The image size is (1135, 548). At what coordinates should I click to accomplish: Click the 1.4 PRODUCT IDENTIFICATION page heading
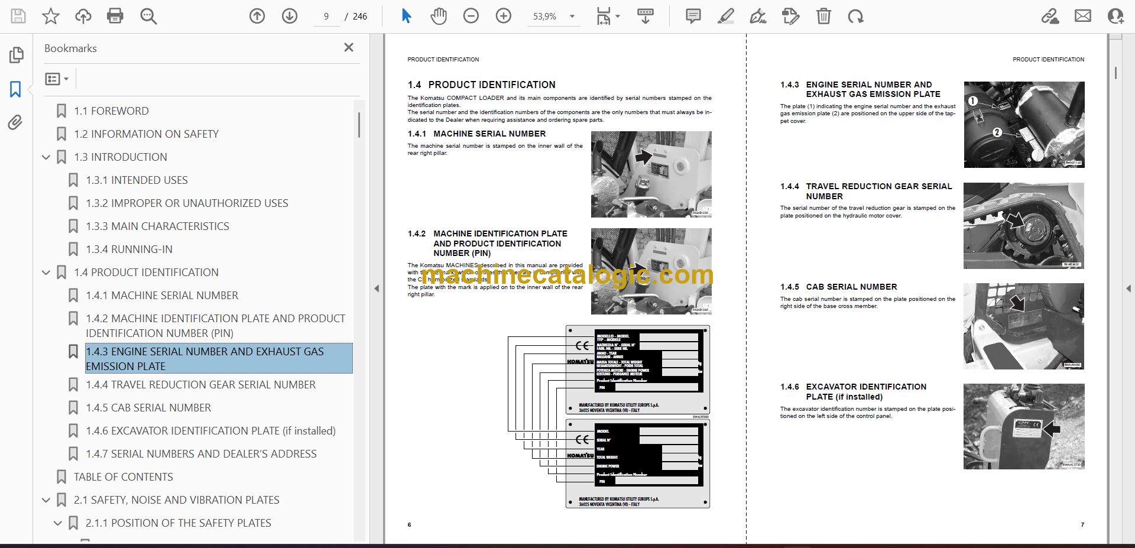(482, 85)
